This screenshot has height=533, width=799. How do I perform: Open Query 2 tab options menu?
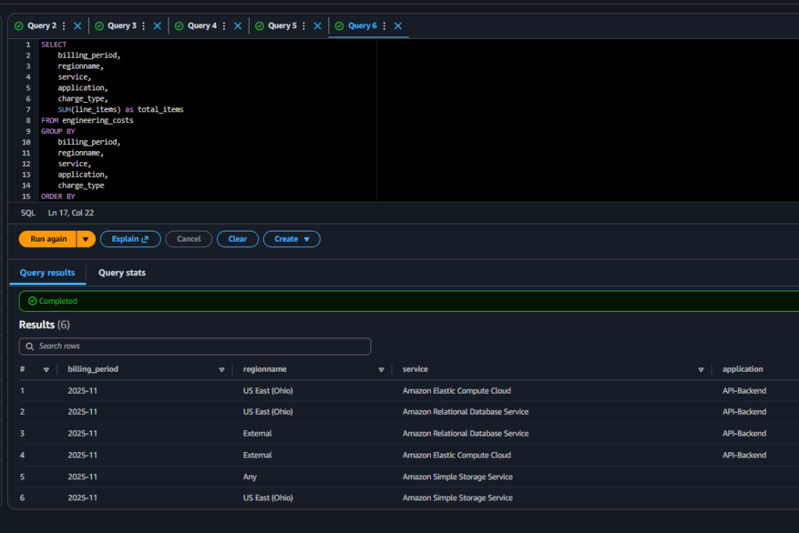point(64,26)
